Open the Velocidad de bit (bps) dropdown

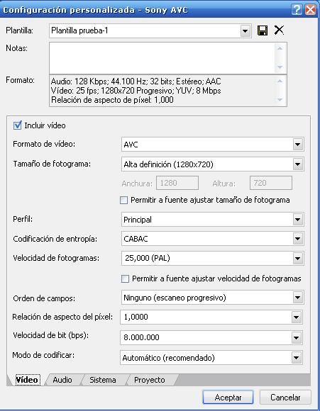[x=297, y=337]
